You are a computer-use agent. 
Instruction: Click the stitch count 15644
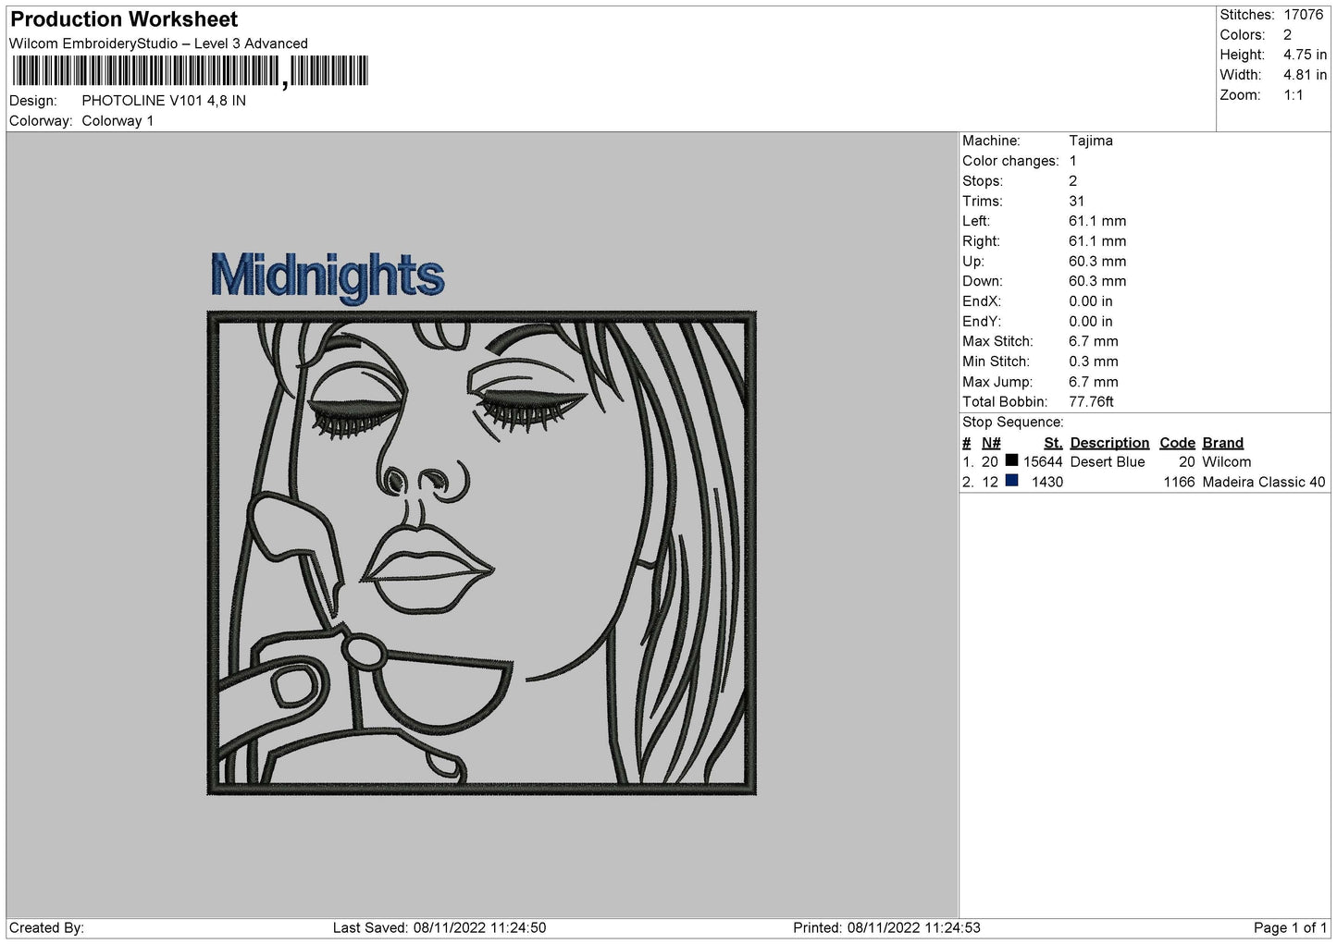(x=1043, y=462)
